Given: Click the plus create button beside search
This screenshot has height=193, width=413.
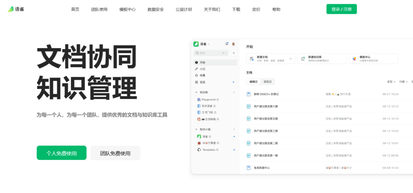Looking at the screenshot, I should (234, 53).
